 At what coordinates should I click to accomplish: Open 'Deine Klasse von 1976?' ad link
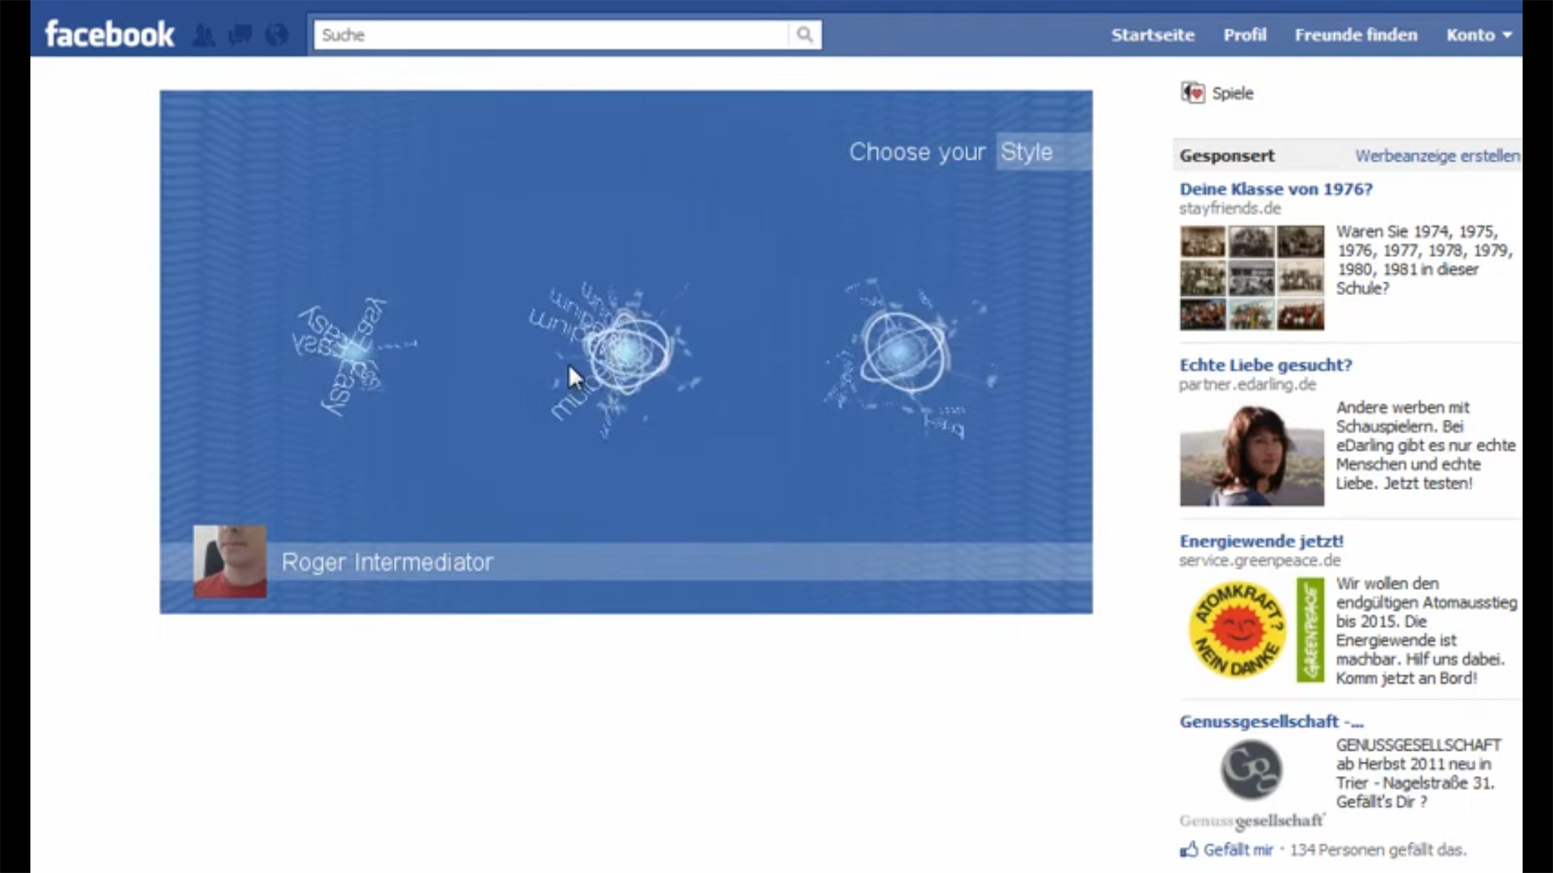coord(1276,189)
